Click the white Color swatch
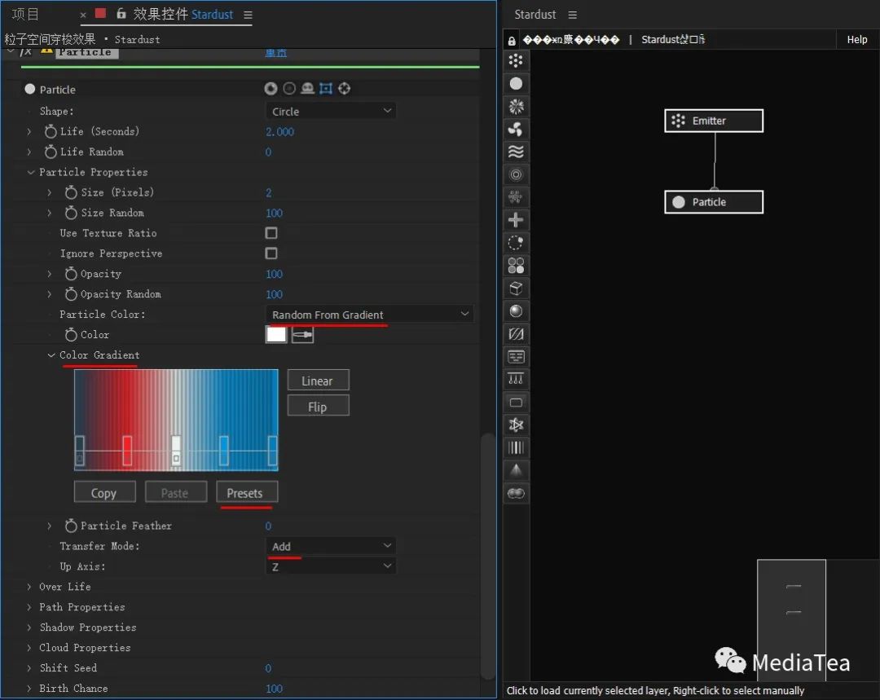 pyautogui.click(x=275, y=335)
